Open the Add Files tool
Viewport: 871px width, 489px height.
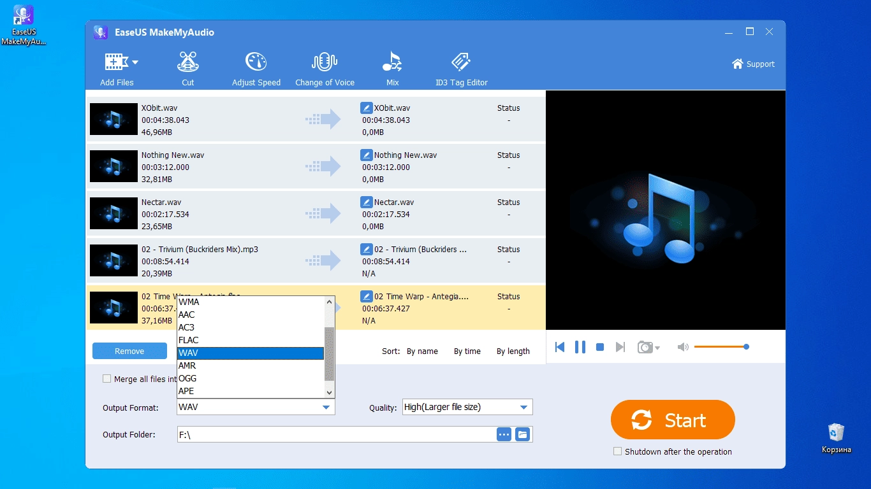point(117,69)
